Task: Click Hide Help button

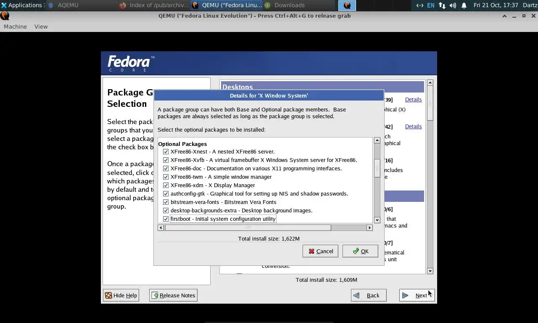Action: pos(121,295)
